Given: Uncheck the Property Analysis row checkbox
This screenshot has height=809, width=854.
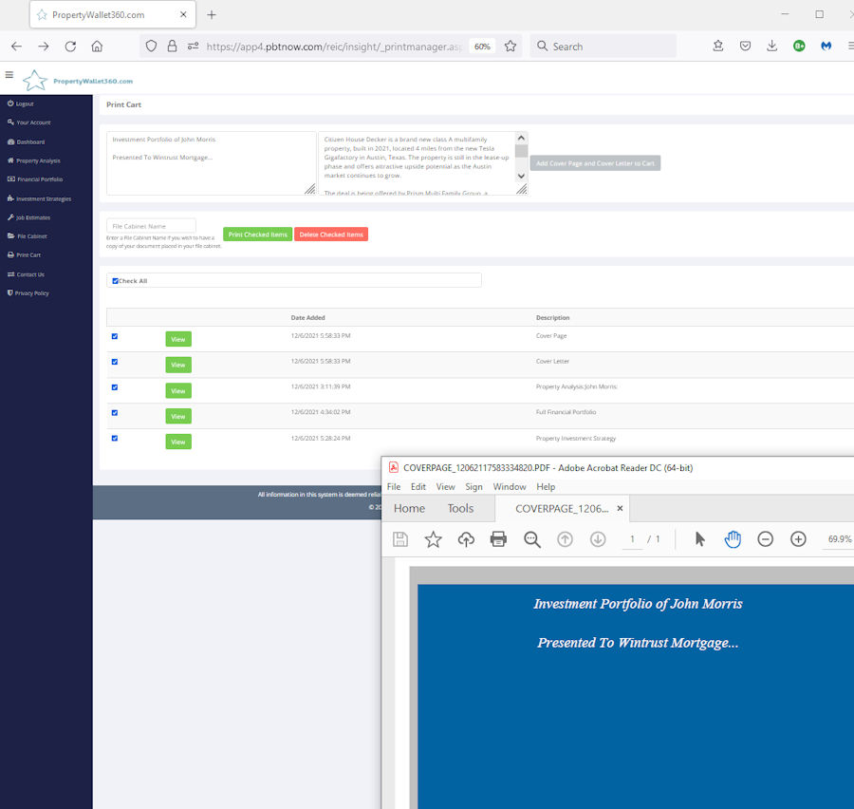Looking at the screenshot, I should tap(115, 387).
